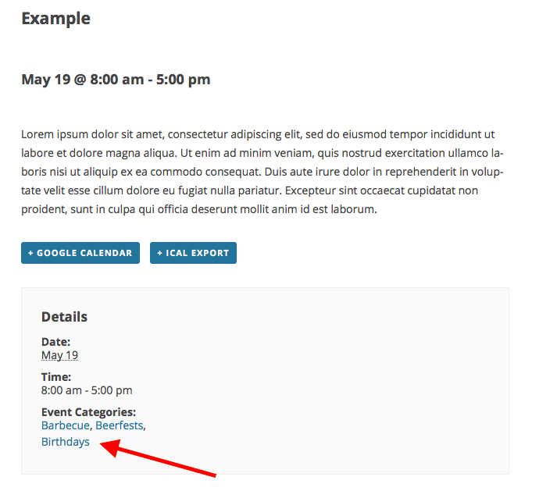Click the iCal Export button
Image resolution: width=557 pixels, height=491 pixels.
coord(193,253)
